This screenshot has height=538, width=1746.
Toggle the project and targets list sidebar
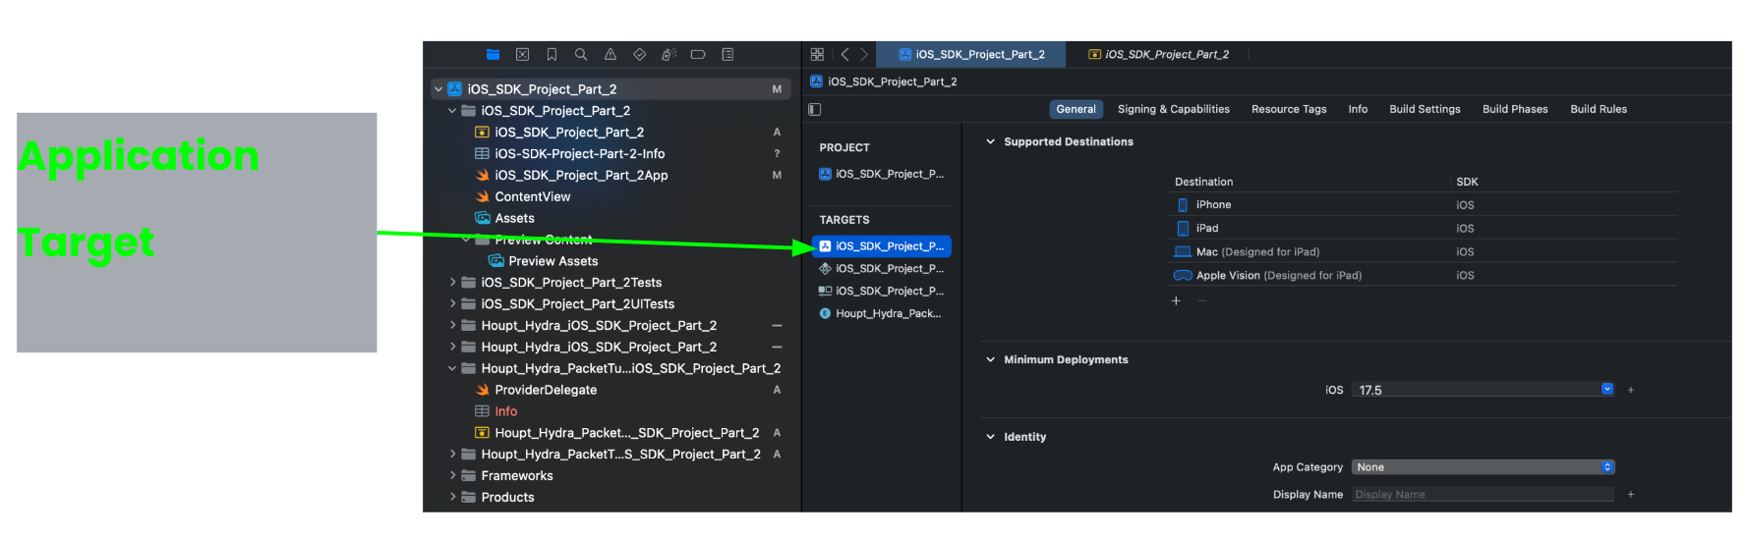coord(814,109)
